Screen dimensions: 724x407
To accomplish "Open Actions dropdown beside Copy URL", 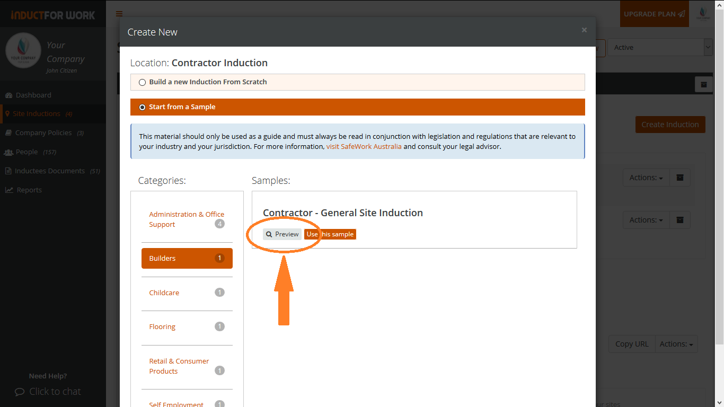I will click(x=676, y=344).
